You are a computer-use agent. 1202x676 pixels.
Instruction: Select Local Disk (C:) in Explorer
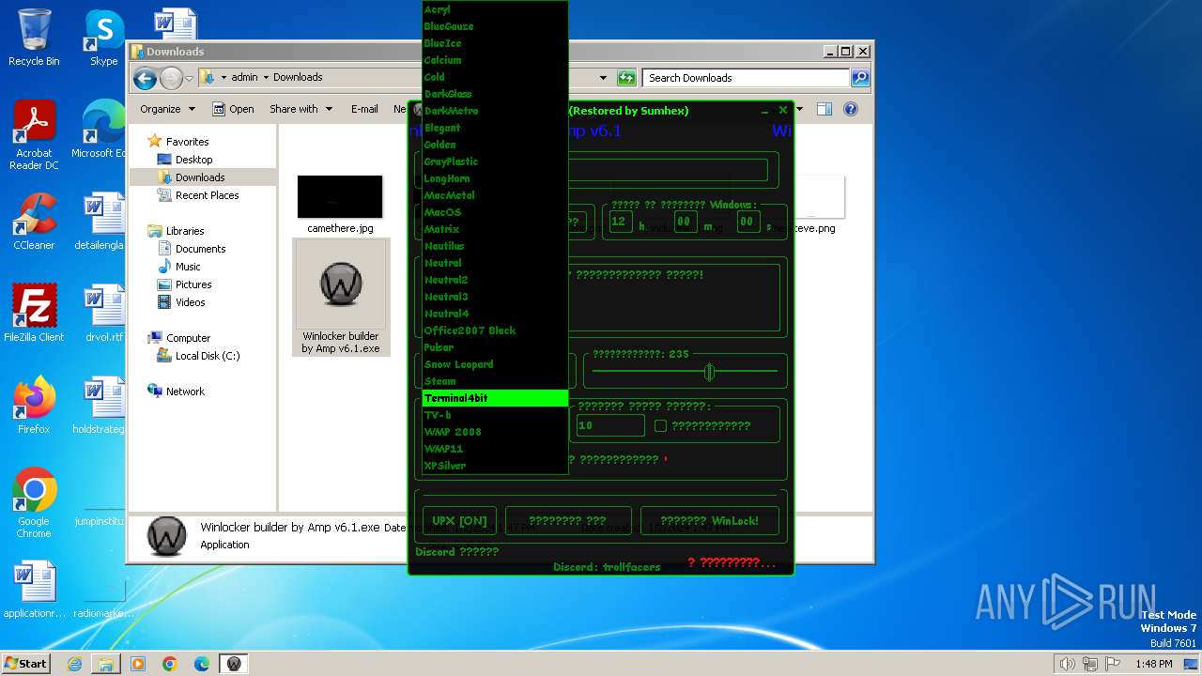click(x=207, y=356)
